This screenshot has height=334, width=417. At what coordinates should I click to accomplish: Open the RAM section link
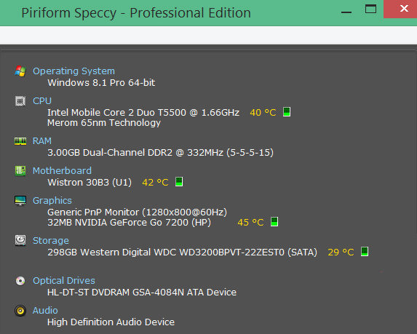pos(42,141)
